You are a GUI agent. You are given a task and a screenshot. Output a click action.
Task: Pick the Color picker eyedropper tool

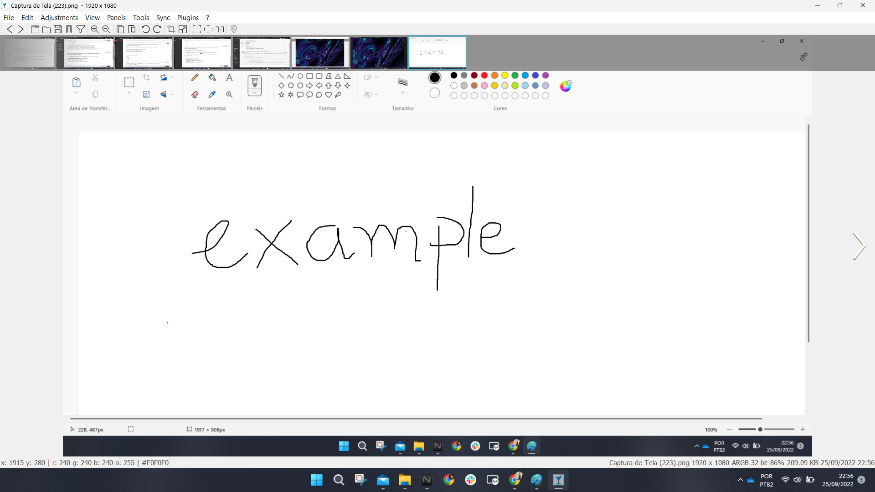pos(212,94)
